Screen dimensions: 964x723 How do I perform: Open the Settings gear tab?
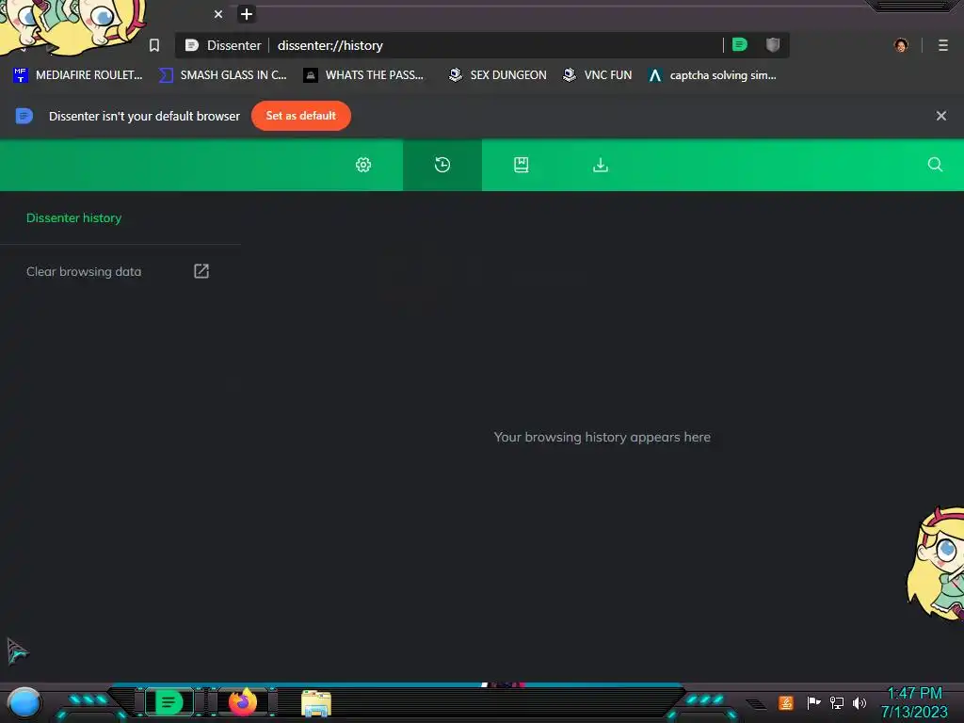click(x=363, y=165)
